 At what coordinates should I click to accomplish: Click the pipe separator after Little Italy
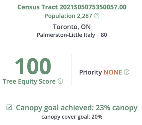(98, 35)
